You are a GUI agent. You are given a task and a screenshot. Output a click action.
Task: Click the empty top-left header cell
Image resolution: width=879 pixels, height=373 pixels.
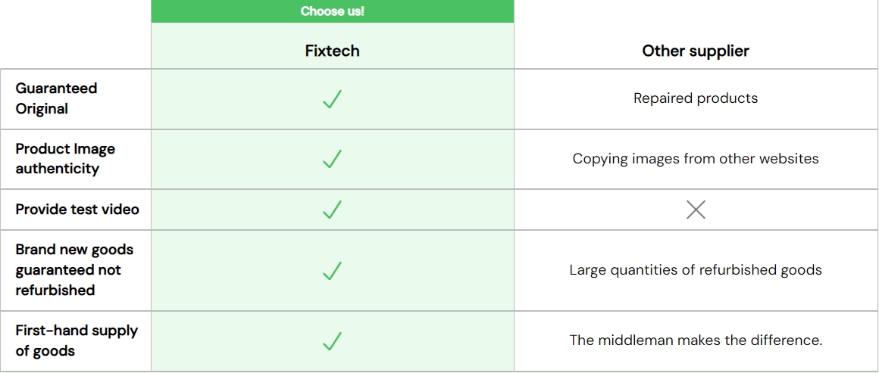pos(75,34)
